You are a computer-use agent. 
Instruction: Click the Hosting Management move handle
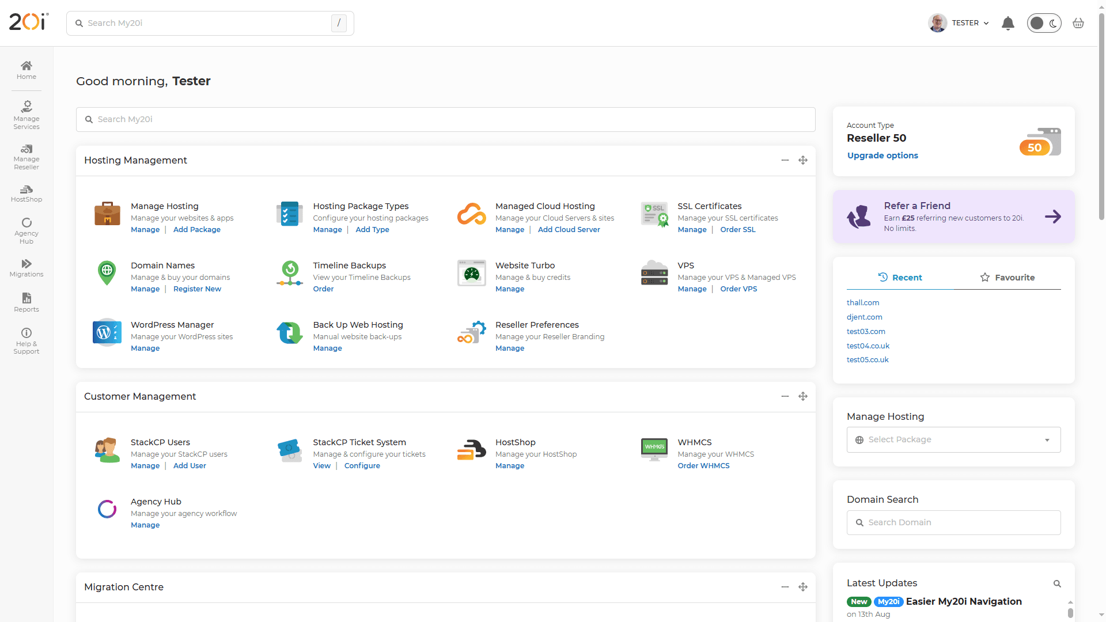coord(803,160)
